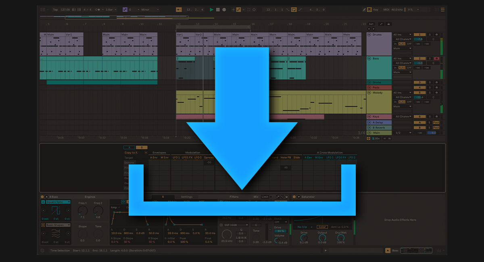This screenshot has width=484, height=262.
Task: Click Copy to A button
Action: (x=131, y=153)
